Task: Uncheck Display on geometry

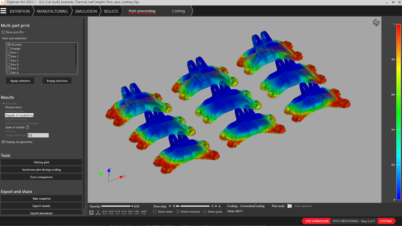Action: [x=3, y=142]
